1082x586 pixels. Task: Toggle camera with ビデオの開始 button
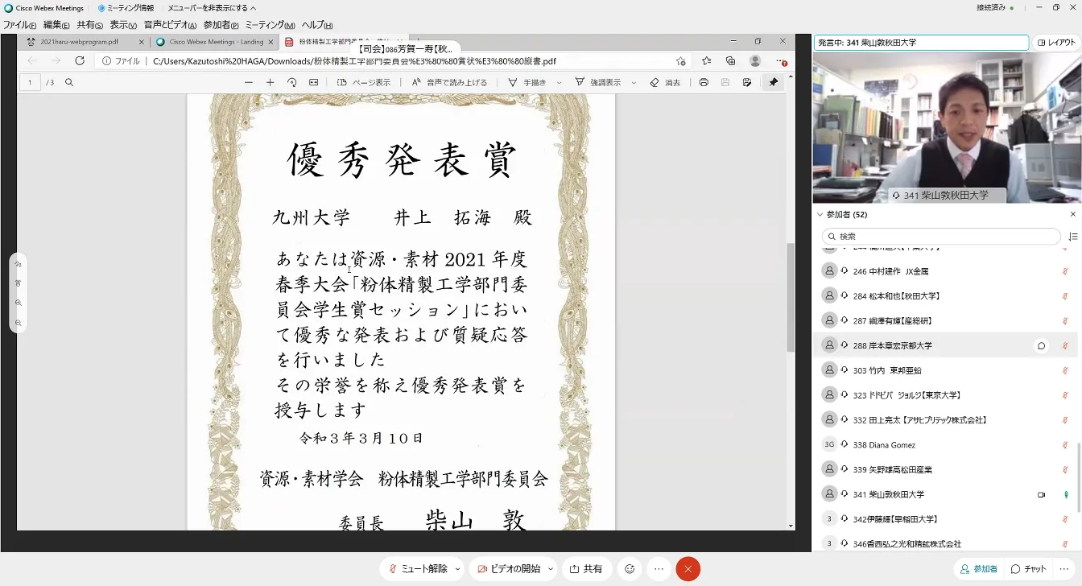(509, 569)
